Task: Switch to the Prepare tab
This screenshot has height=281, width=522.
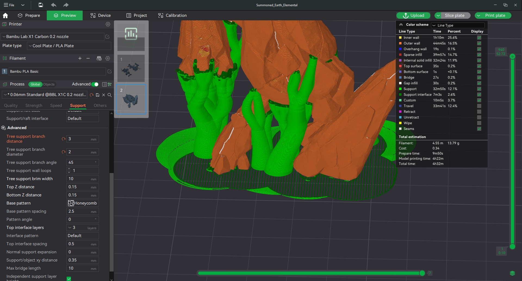Action: pyautogui.click(x=29, y=15)
